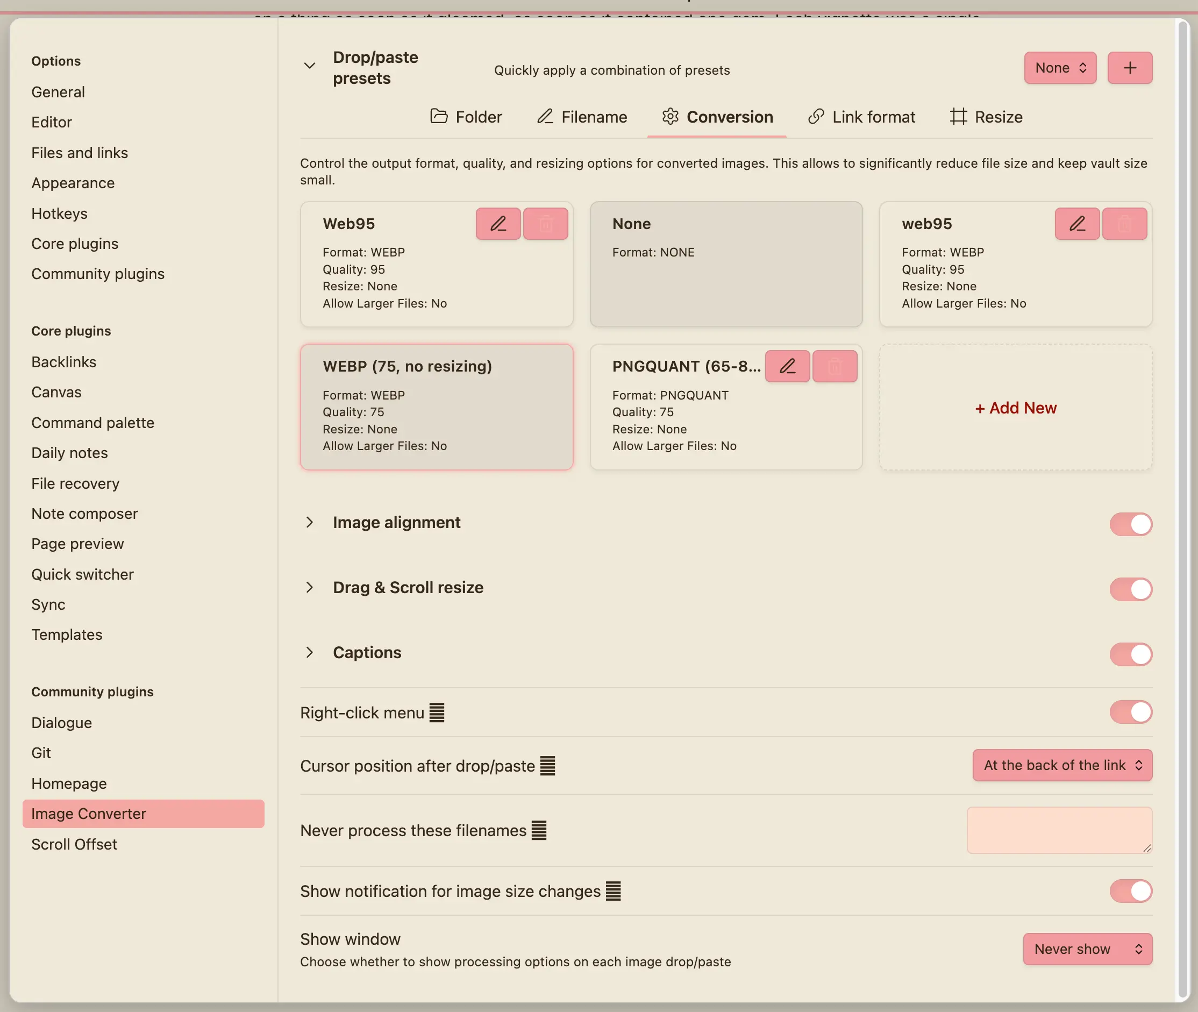Open Scroll Offset plugin settings

click(74, 844)
